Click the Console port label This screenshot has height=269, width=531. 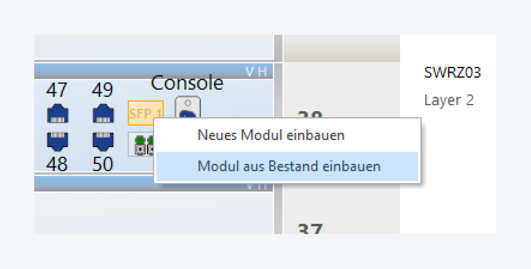pyautogui.click(x=187, y=83)
